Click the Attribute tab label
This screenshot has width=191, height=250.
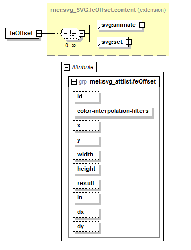(82, 67)
